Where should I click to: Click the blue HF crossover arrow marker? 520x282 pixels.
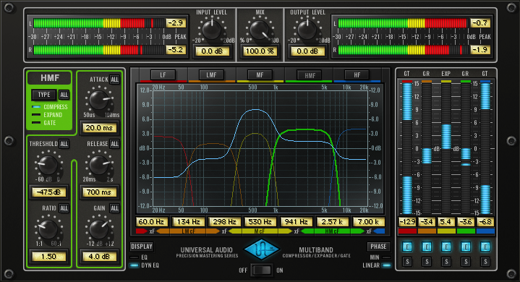379,231
